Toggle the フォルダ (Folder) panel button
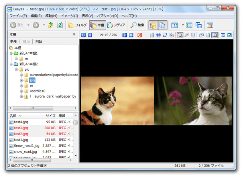The height and width of the screenshot is (176, 242). click(x=77, y=25)
